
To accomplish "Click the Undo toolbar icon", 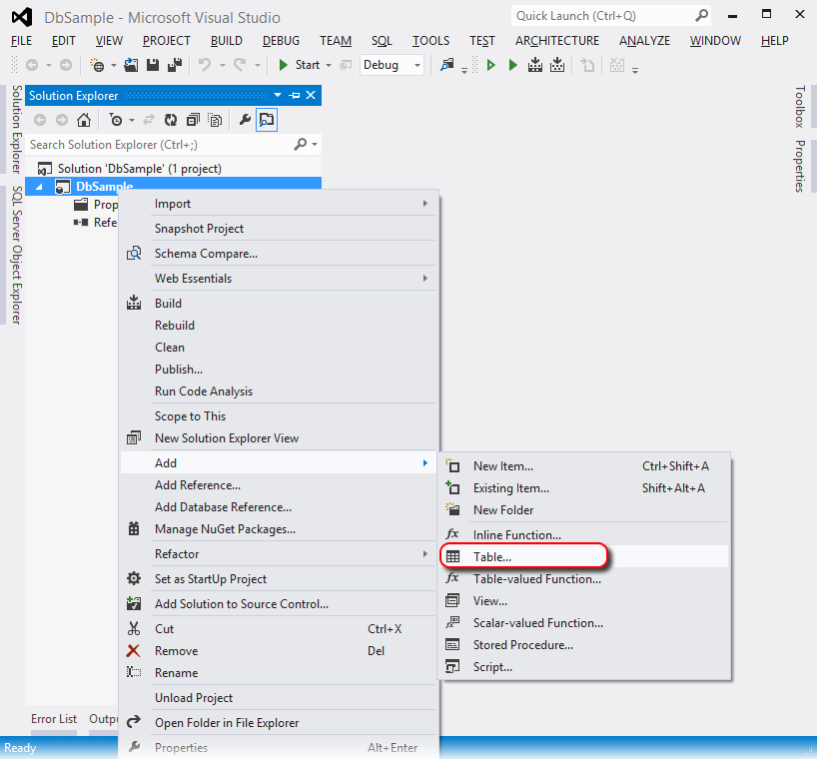I will (x=204, y=65).
